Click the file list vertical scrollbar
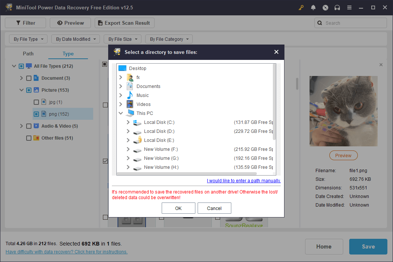 coord(297,84)
